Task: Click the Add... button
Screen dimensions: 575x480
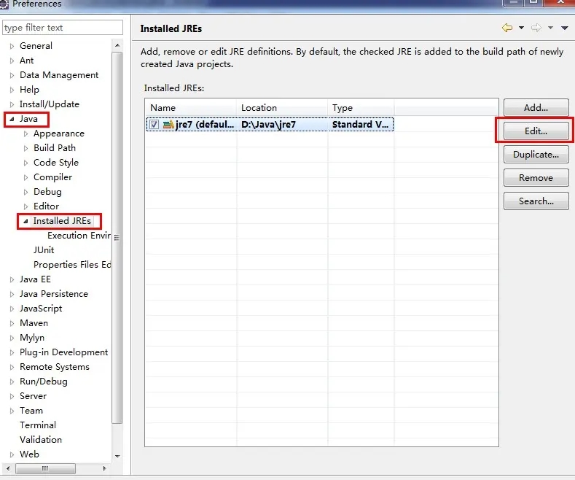Action: (536, 108)
